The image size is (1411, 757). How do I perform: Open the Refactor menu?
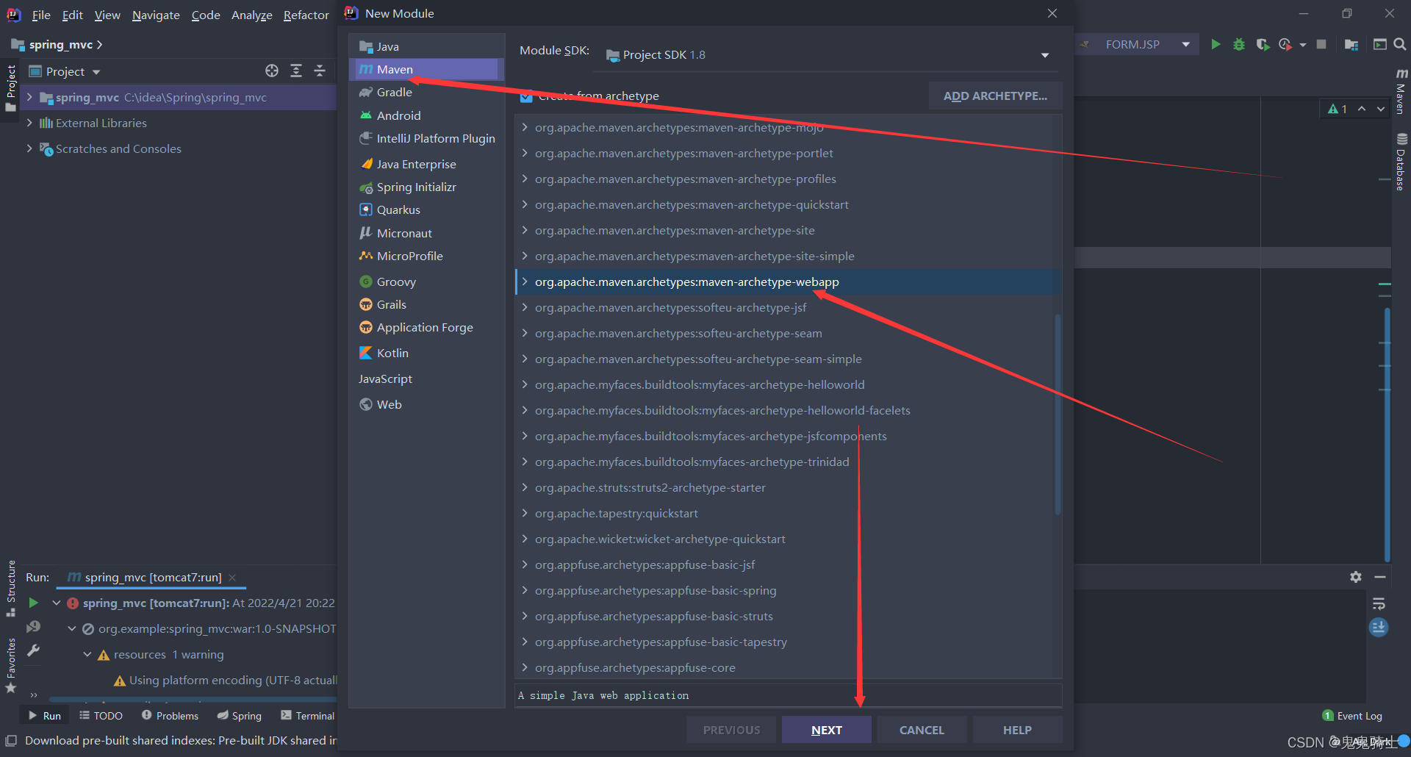pos(306,15)
